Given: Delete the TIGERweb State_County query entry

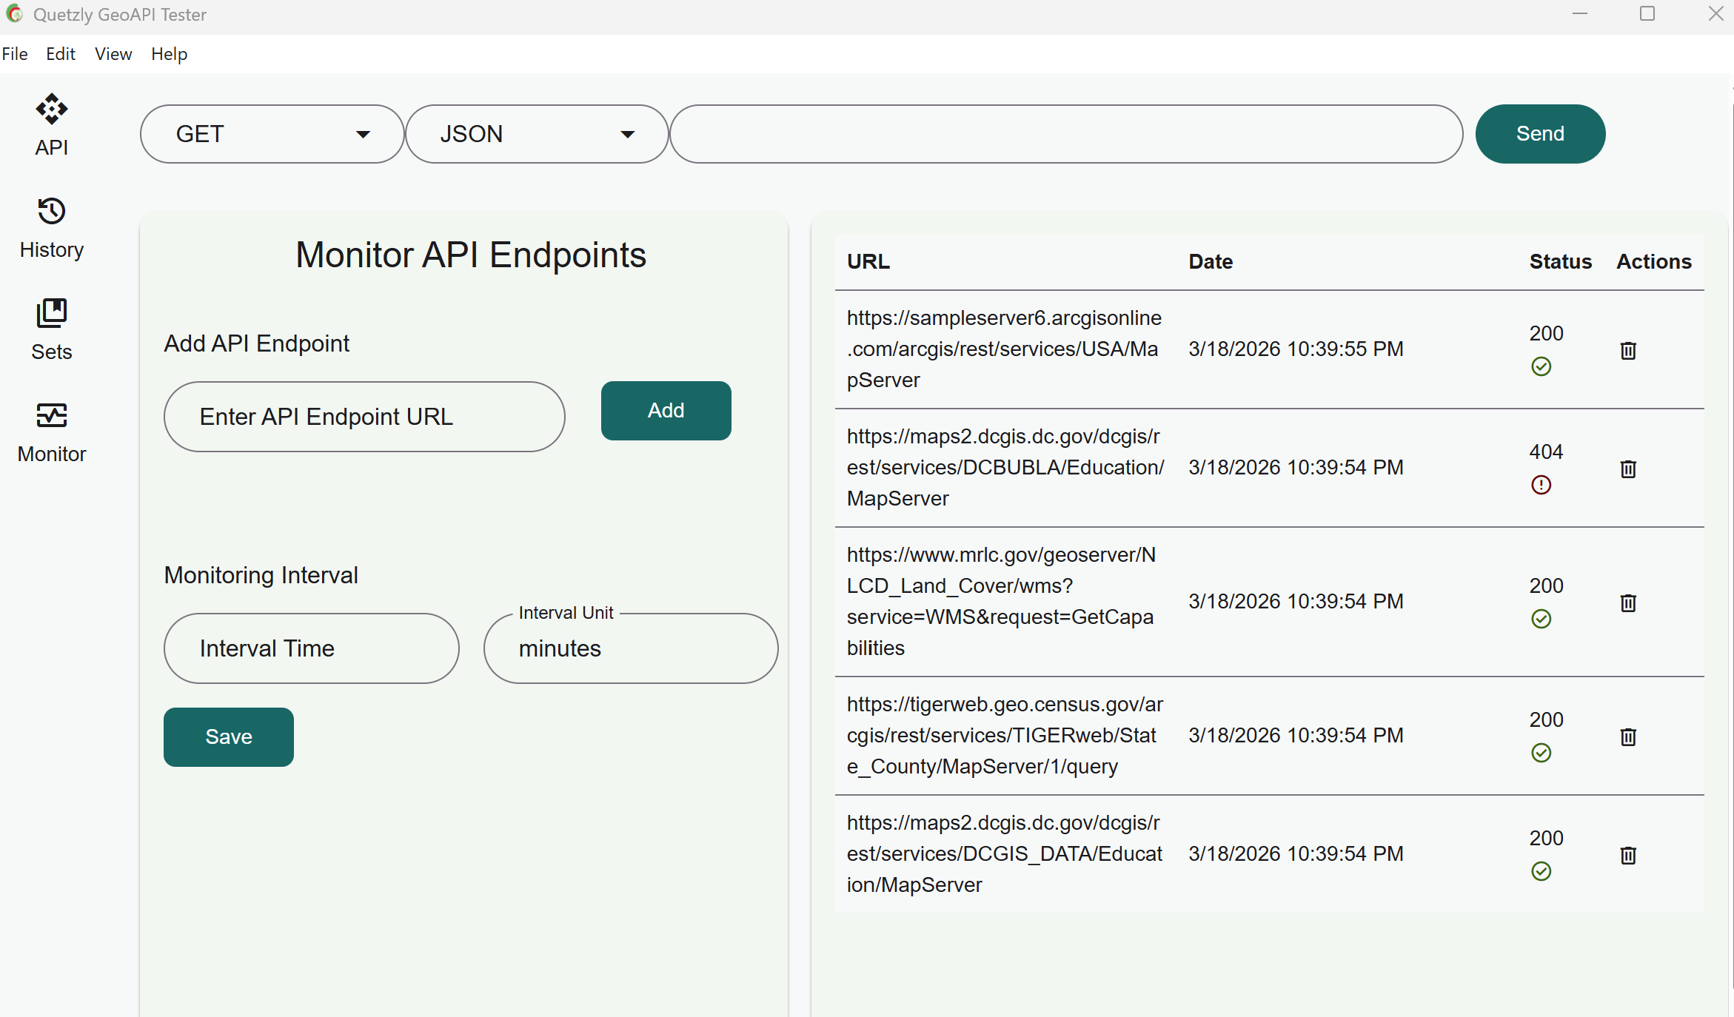Looking at the screenshot, I should click(x=1627, y=736).
